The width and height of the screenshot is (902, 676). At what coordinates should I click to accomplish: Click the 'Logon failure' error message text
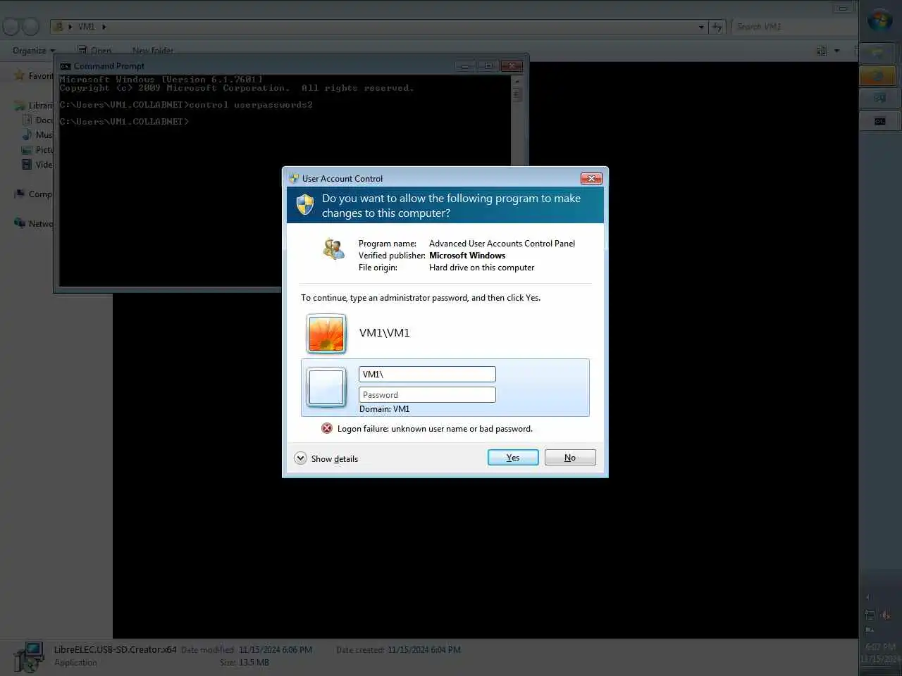pos(435,429)
